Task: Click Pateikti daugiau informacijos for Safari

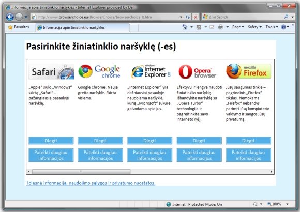Action: click(x=51, y=155)
